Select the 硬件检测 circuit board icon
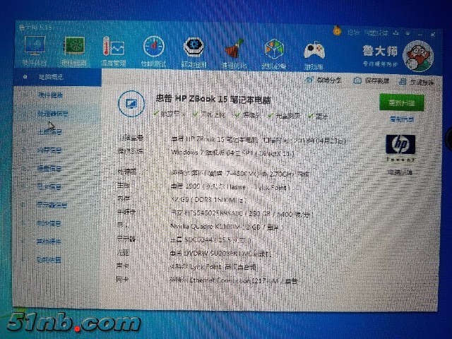 pos(73,46)
